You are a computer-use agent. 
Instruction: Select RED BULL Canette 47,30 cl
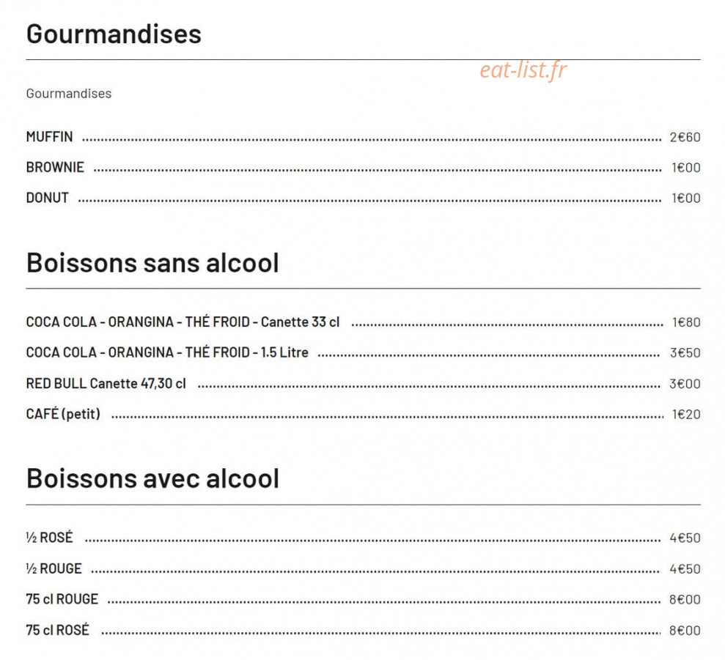pos(106,383)
